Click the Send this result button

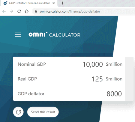click(x=43, y=112)
